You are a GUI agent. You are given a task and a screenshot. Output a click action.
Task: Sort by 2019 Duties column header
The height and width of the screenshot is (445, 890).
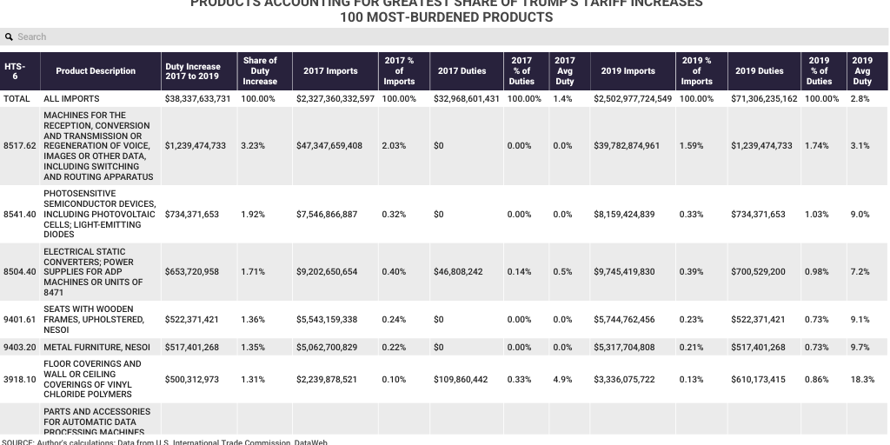tap(759, 71)
